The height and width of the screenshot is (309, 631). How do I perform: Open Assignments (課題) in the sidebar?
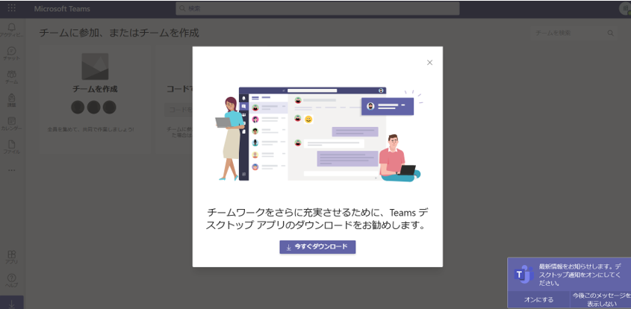pyautogui.click(x=12, y=100)
